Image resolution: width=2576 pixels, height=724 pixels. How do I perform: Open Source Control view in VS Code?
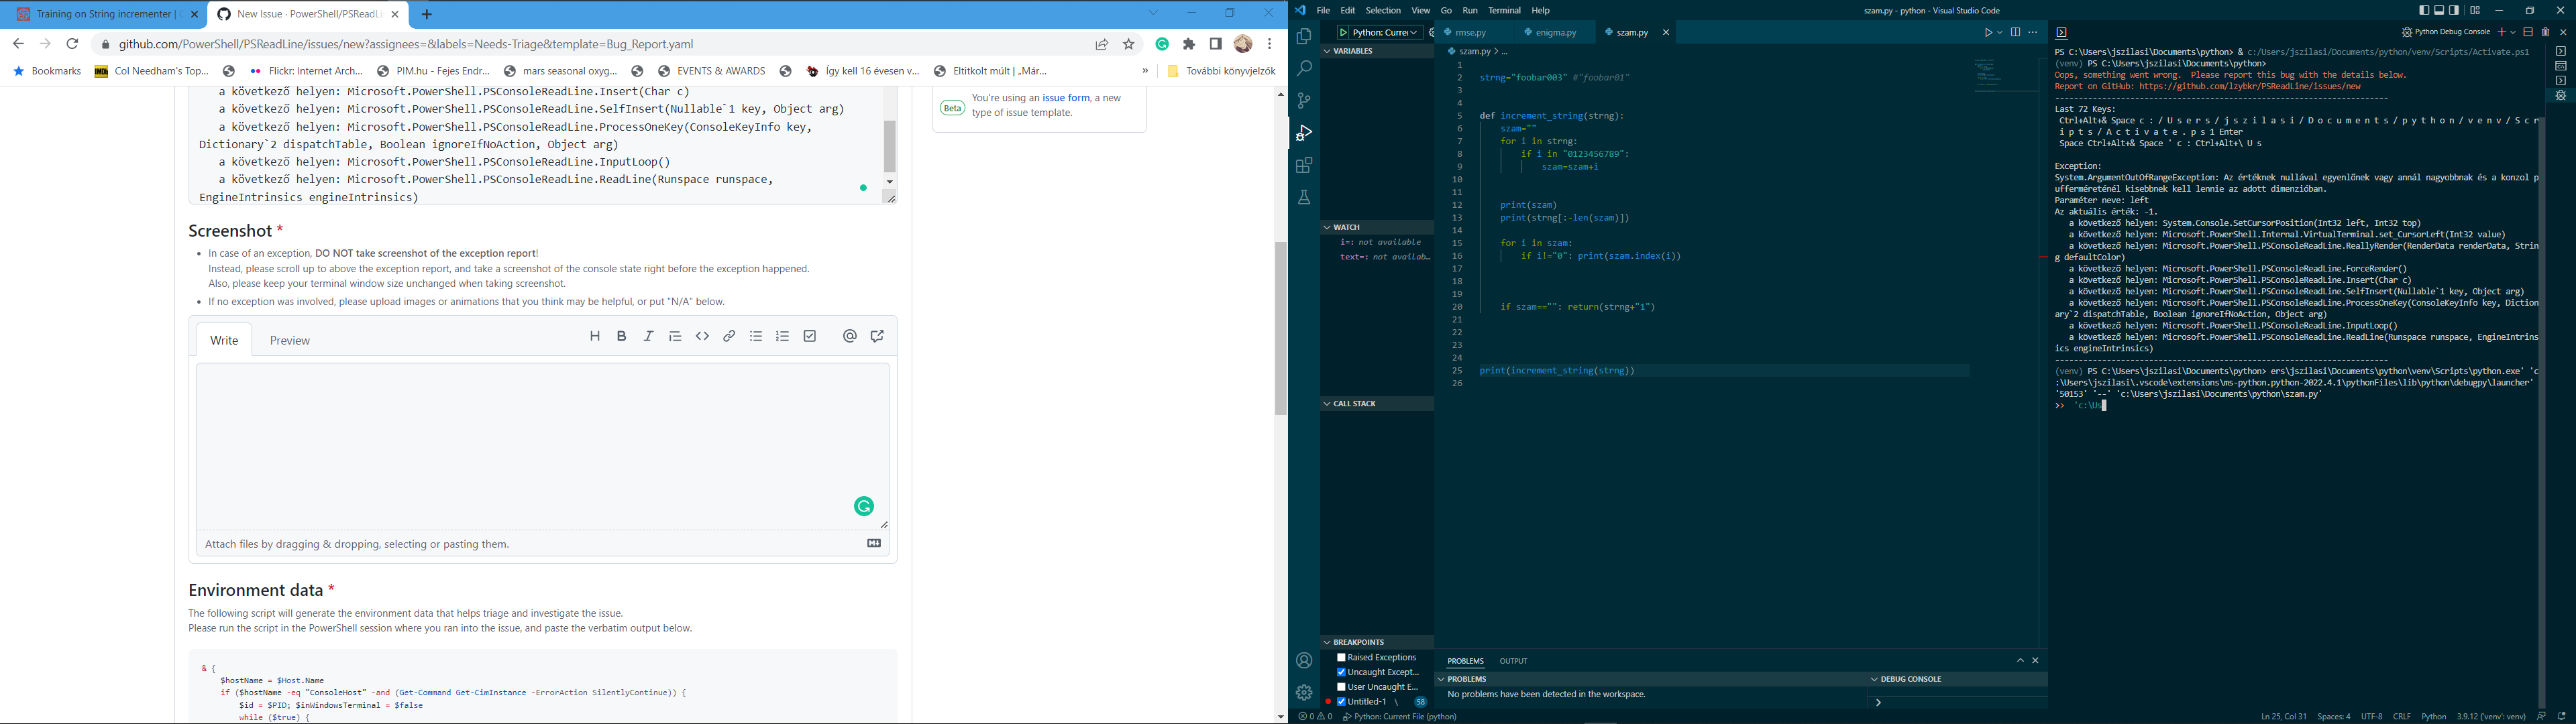click(x=1304, y=101)
